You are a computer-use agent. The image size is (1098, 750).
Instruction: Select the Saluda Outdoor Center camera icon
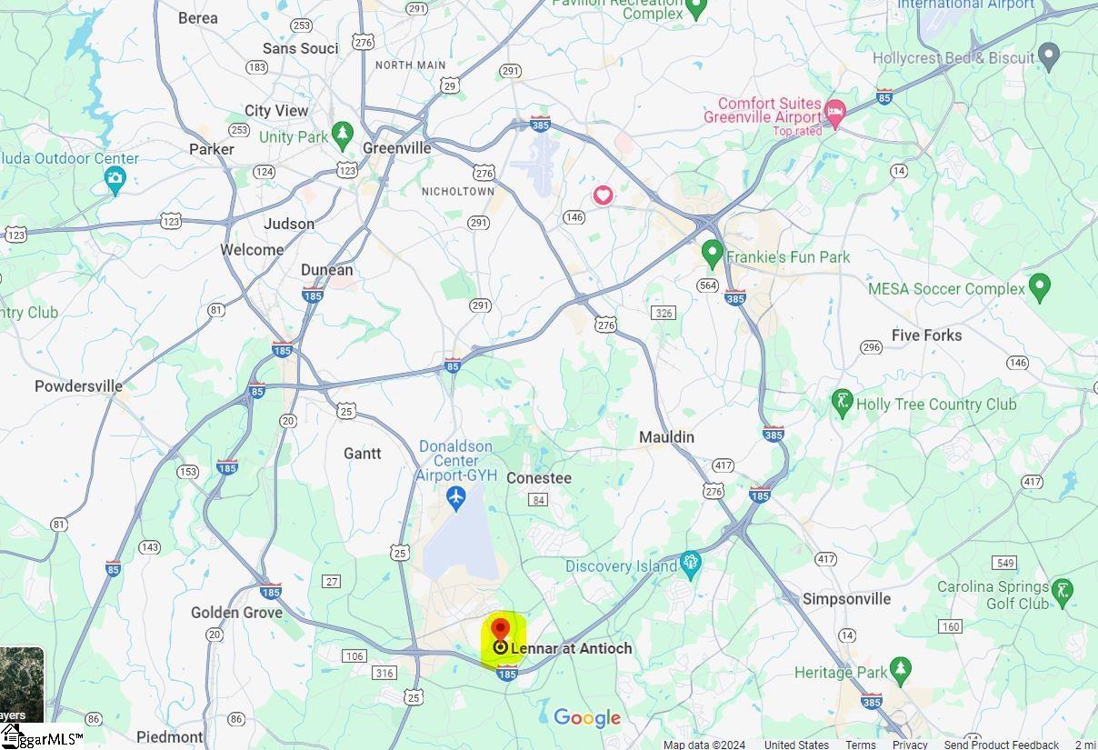tap(115, 179)
